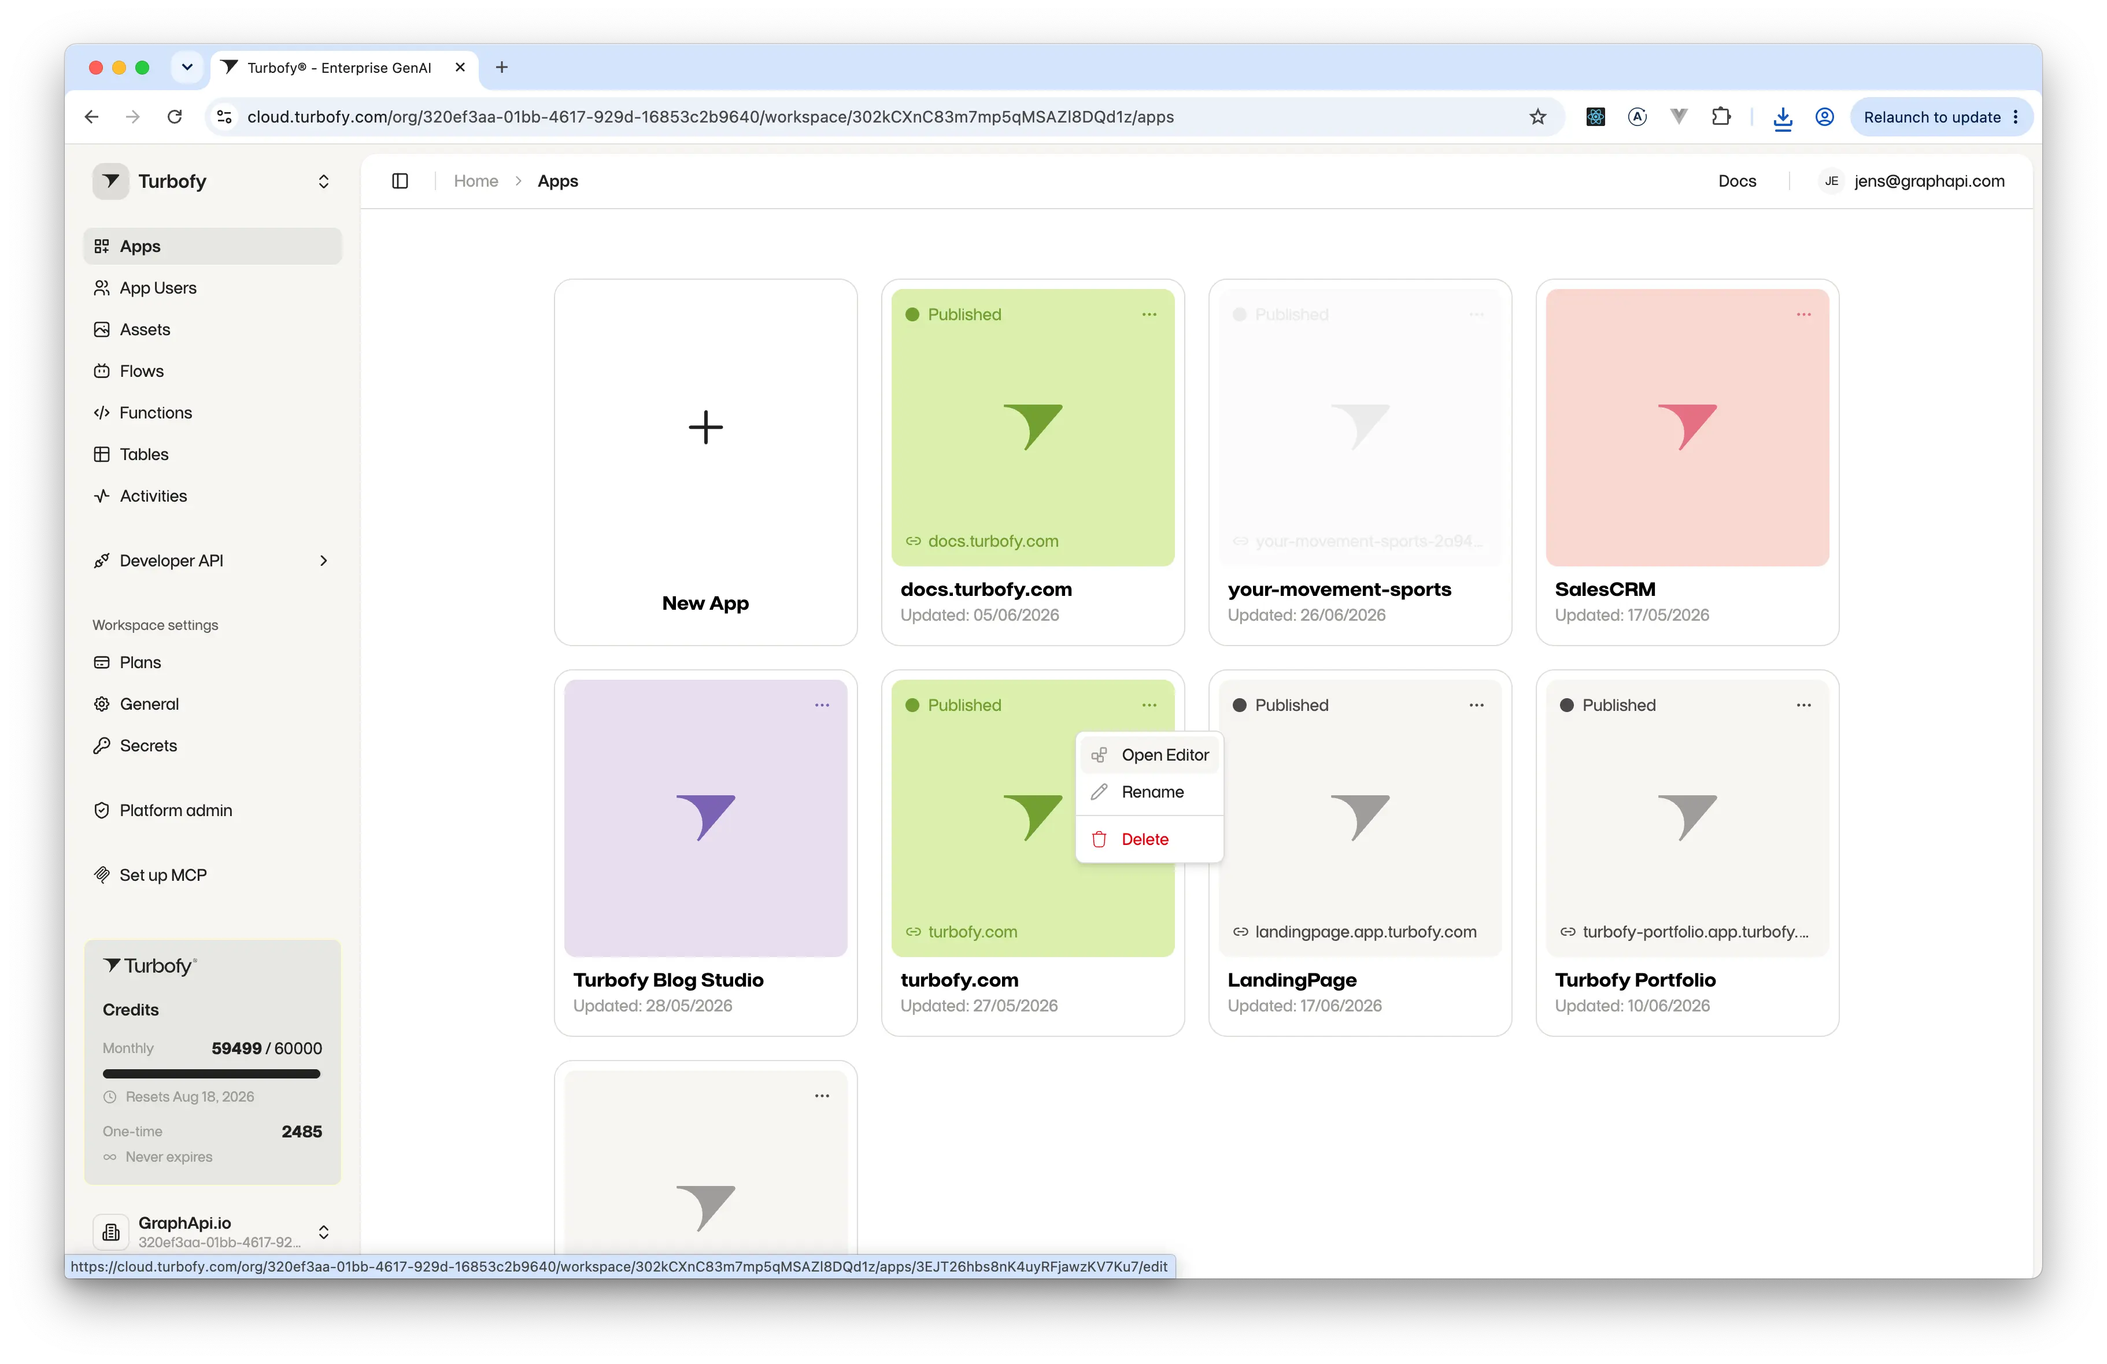Click the browser back arrow
This screenshot has width=2107, height=1364.
click(x=91, y=117)
